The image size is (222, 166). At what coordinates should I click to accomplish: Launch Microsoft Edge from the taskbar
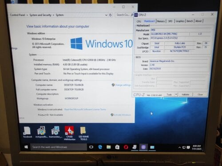pyautogui.click(x=100, y=147)
